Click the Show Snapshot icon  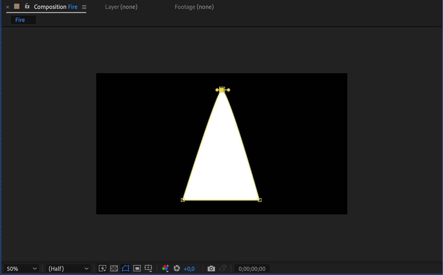(x=223, y=268)
